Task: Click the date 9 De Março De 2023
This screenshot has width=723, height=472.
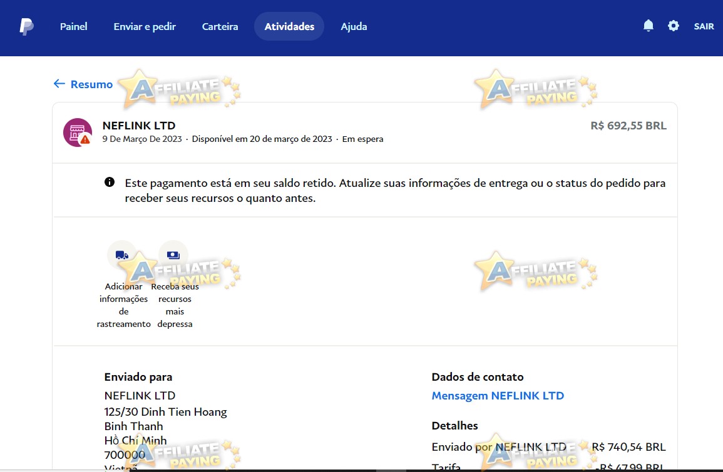Action: click(x=142, y=139)
